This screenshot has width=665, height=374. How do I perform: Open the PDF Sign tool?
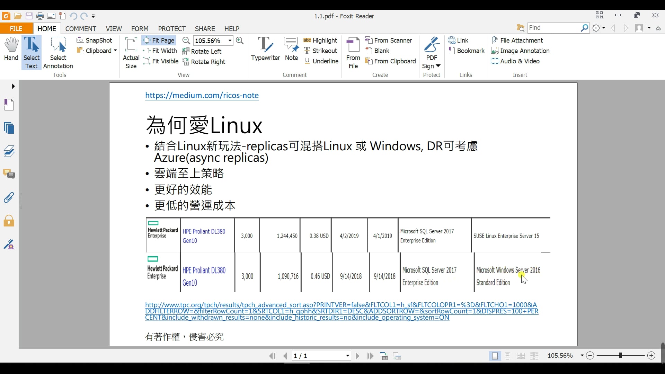[431, 52]
